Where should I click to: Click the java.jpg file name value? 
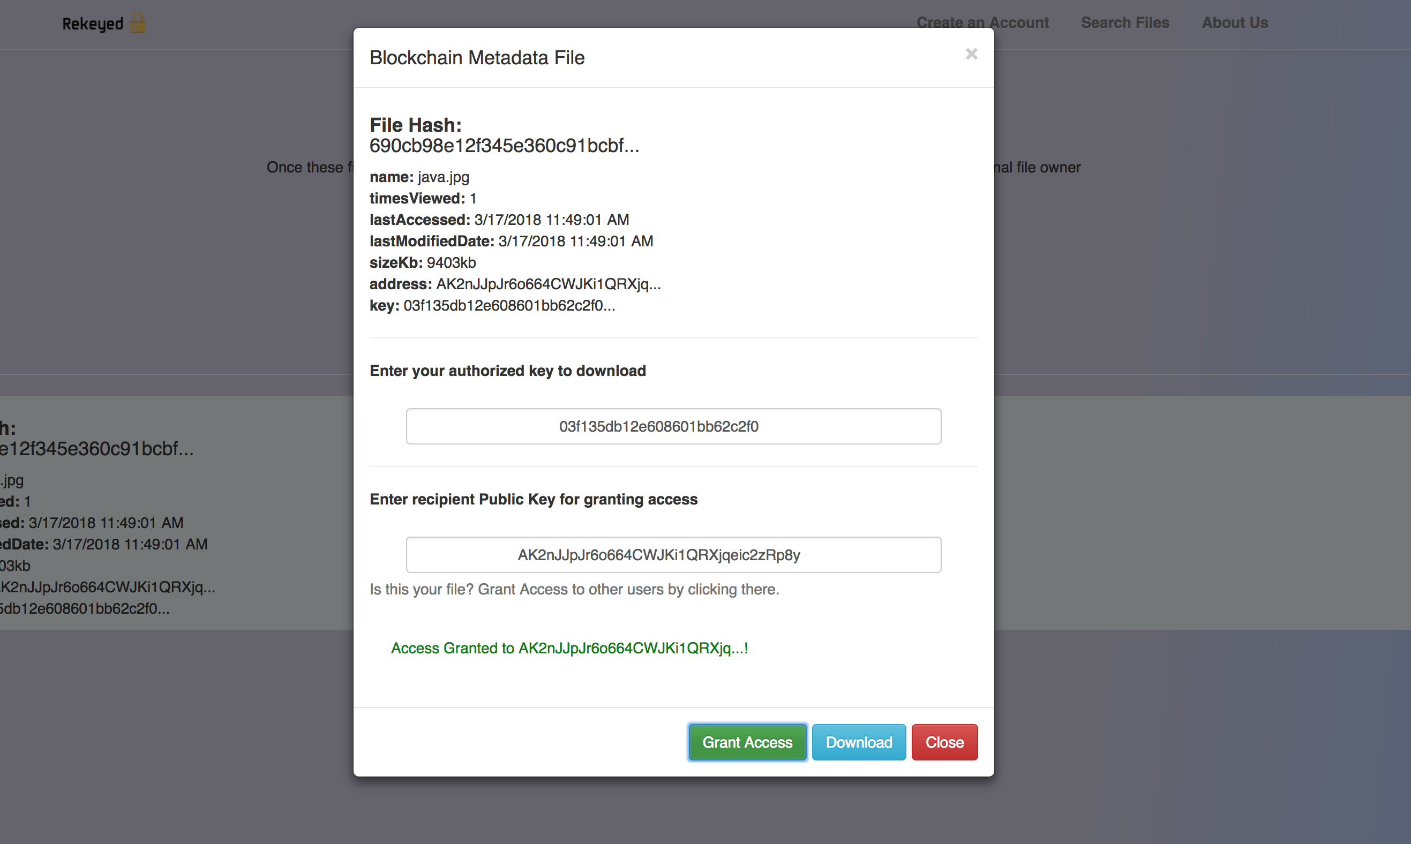click(443, 177)
